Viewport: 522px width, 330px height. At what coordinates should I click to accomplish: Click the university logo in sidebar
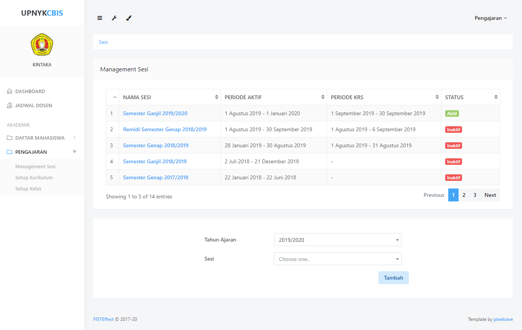(42, 44)
